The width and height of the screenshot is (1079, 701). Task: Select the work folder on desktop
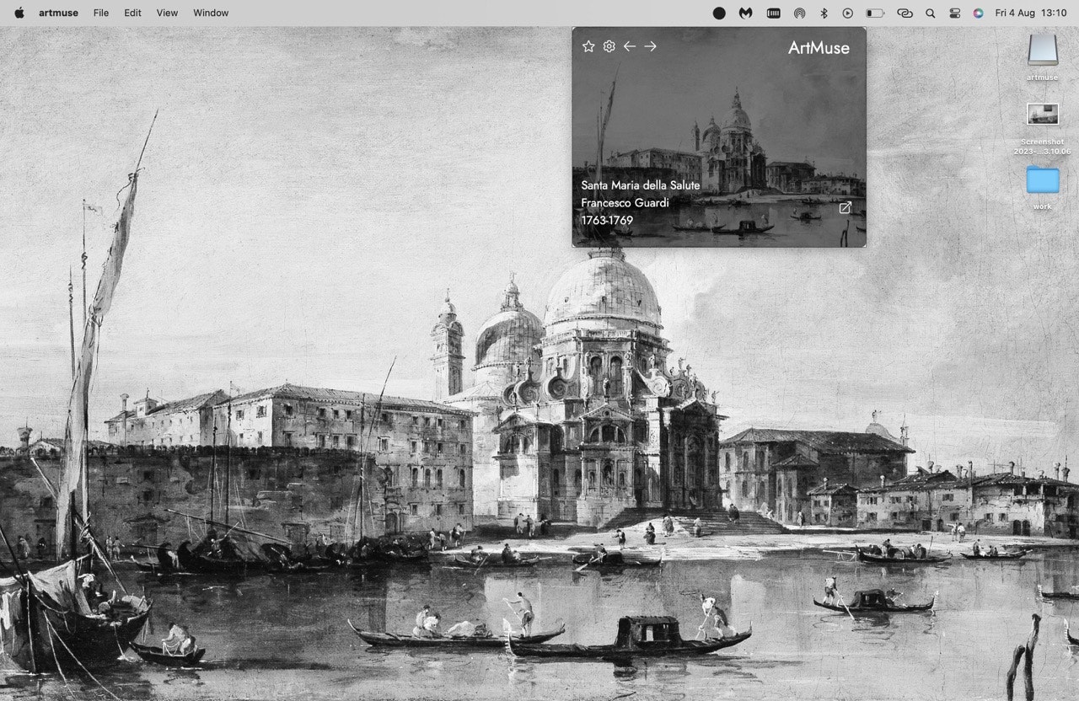(1043, 188)
